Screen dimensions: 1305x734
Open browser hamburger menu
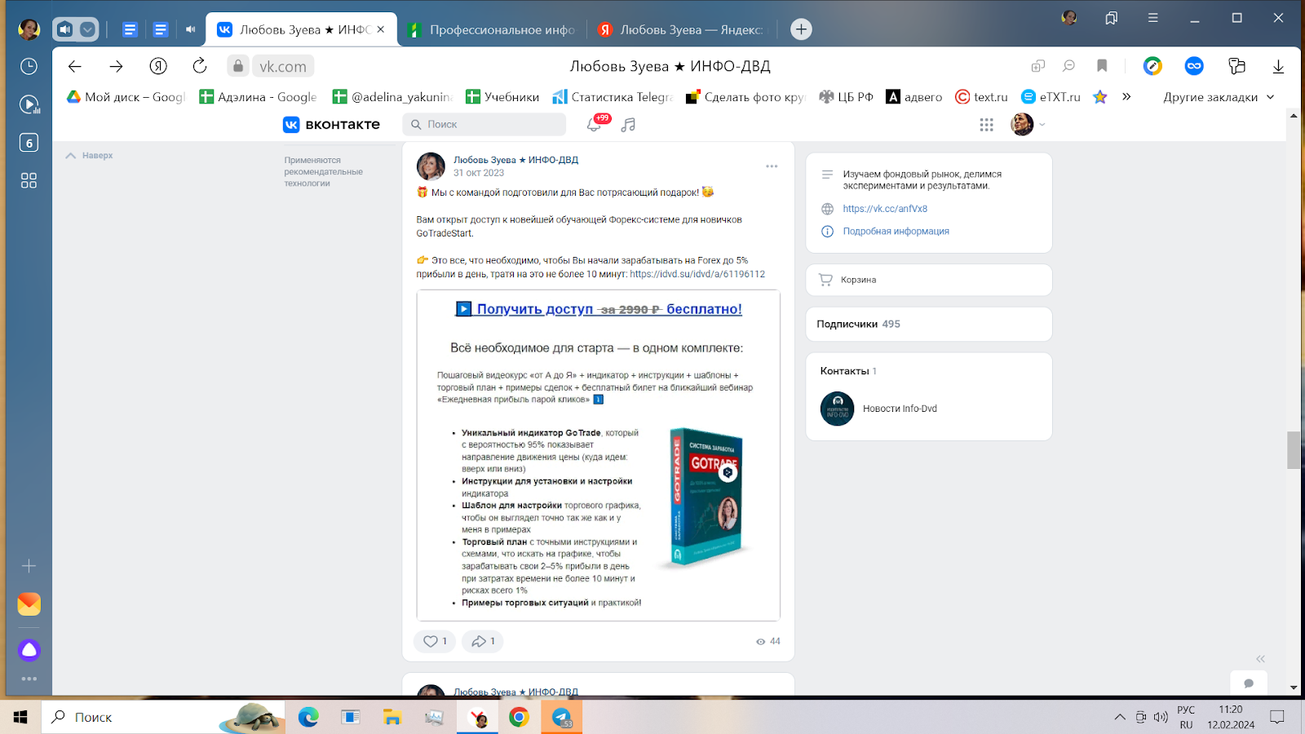[x=1152, y=17]
